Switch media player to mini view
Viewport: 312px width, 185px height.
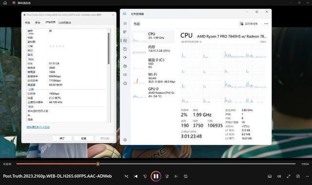click(298, 176)
